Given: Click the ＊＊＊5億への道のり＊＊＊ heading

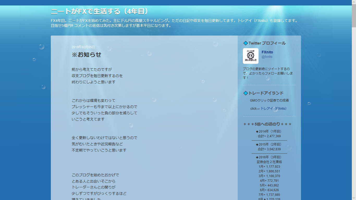Looking at the screenshot, I should click(x=267, y=124).
